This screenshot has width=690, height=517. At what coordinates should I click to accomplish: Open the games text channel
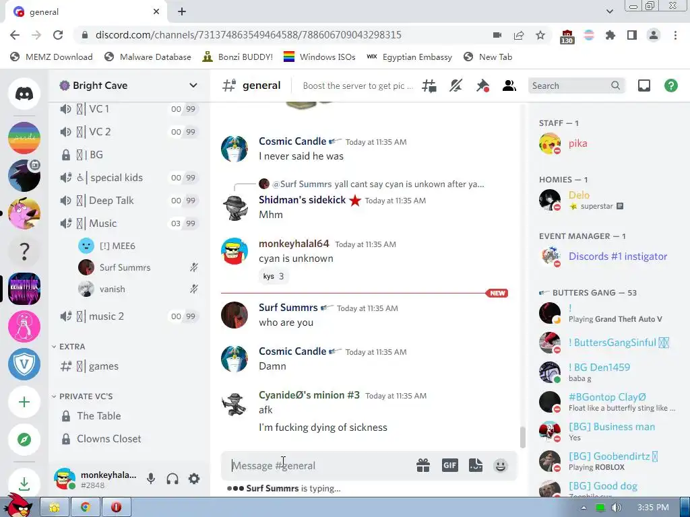coord(128,366)
